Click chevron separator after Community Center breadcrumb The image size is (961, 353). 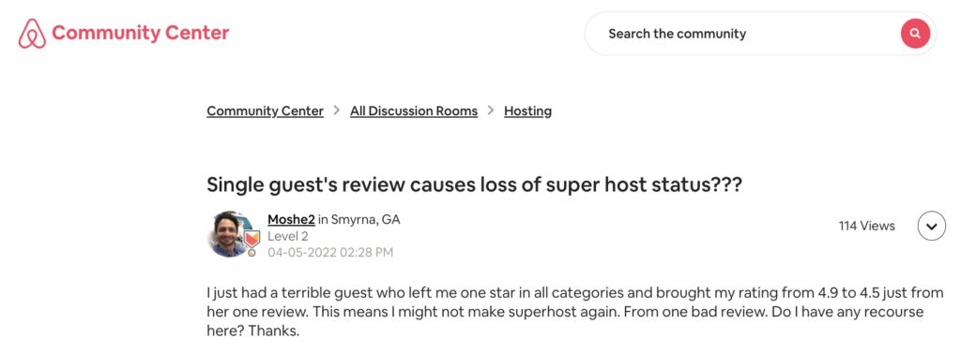coord(337,110)
